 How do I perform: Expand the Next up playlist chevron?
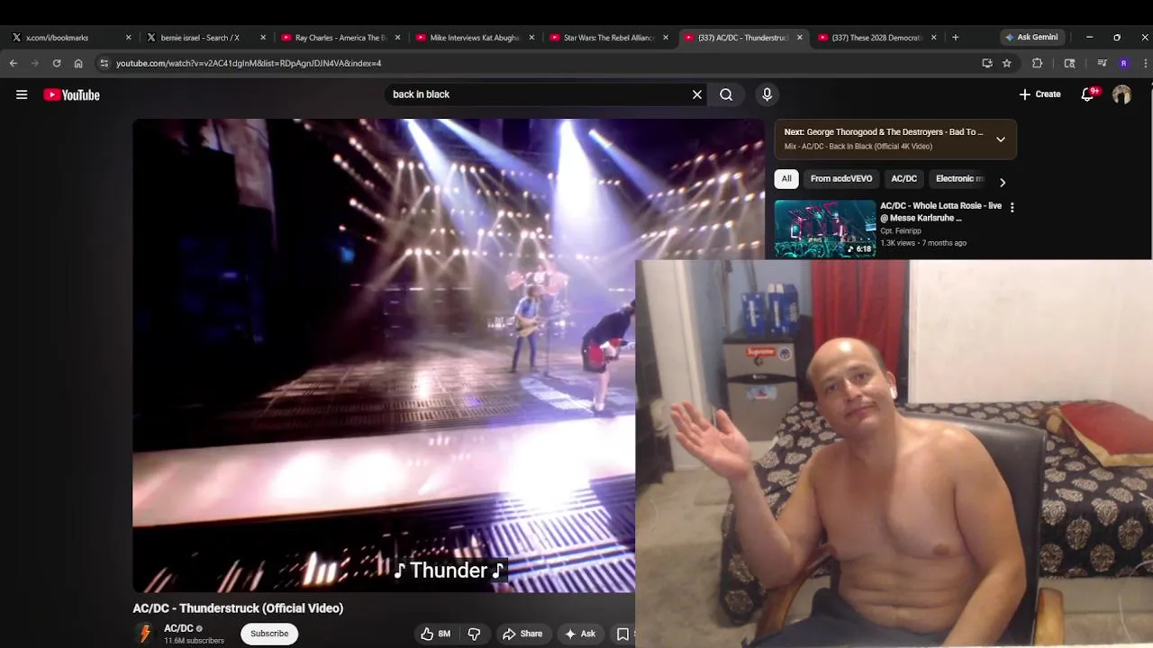click(x=1001, y=139)
